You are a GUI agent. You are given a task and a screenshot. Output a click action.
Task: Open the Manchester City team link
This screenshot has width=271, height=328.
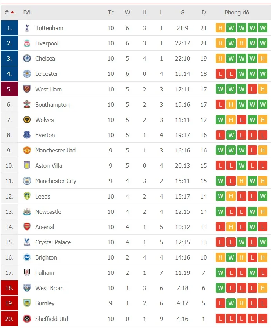56,181
